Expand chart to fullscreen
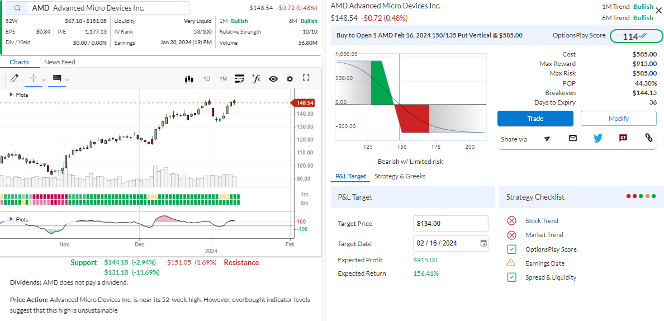This screenshot has width=664, height=321. click(306, 78)
